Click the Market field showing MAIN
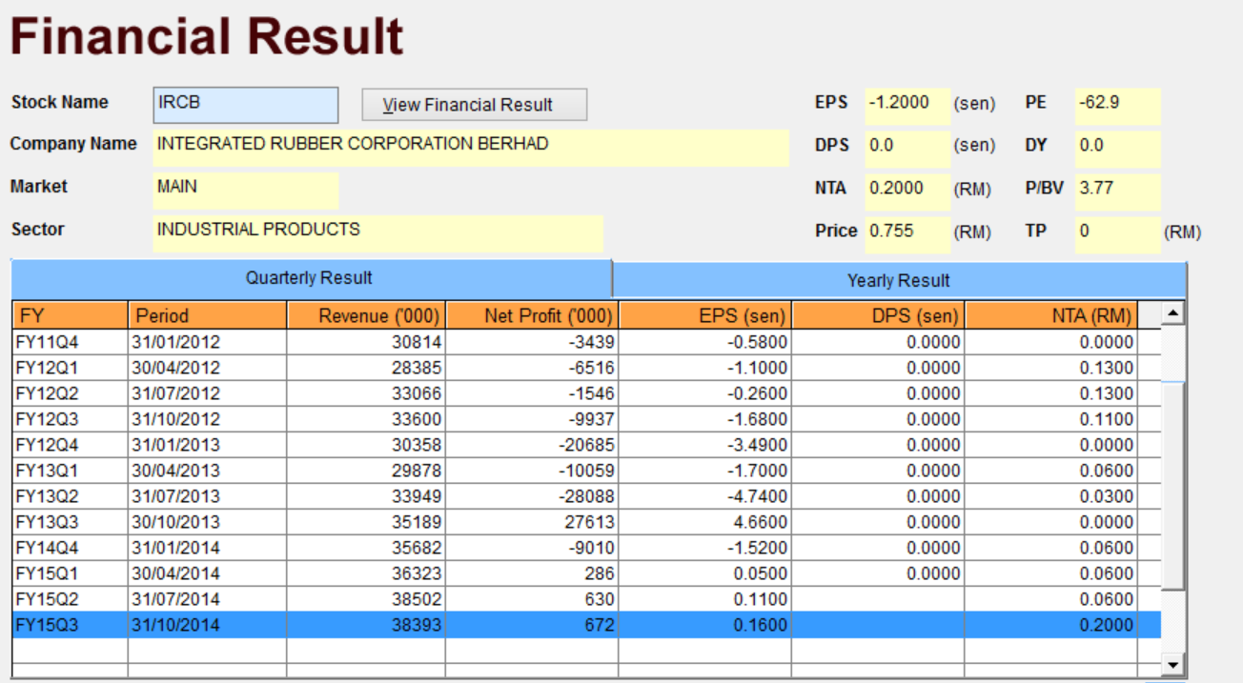Viewport: 1243px width, 683px height. click(246, 191)
